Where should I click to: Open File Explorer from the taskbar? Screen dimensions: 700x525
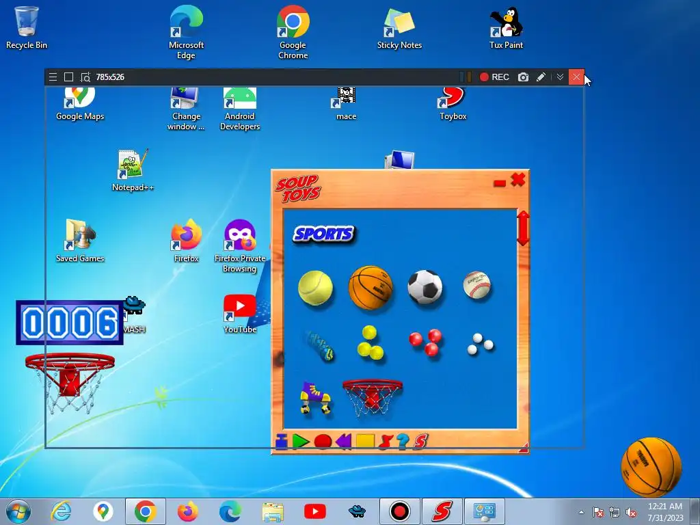pos(272,511)
